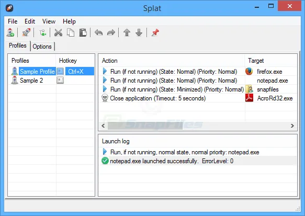Switch to the Options tab
The image size is (305, 216).
pos(42,47)
